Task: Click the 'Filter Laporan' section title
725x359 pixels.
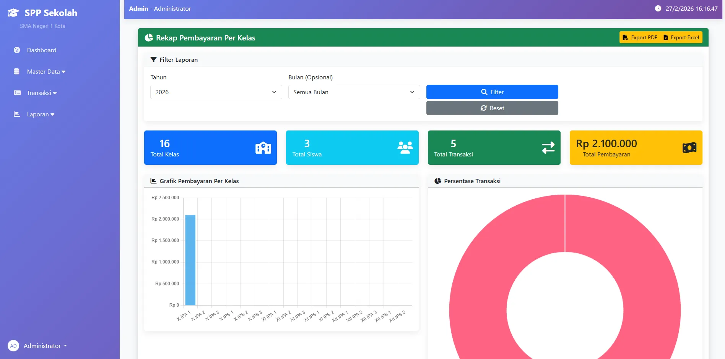Action: click(179, 60)
